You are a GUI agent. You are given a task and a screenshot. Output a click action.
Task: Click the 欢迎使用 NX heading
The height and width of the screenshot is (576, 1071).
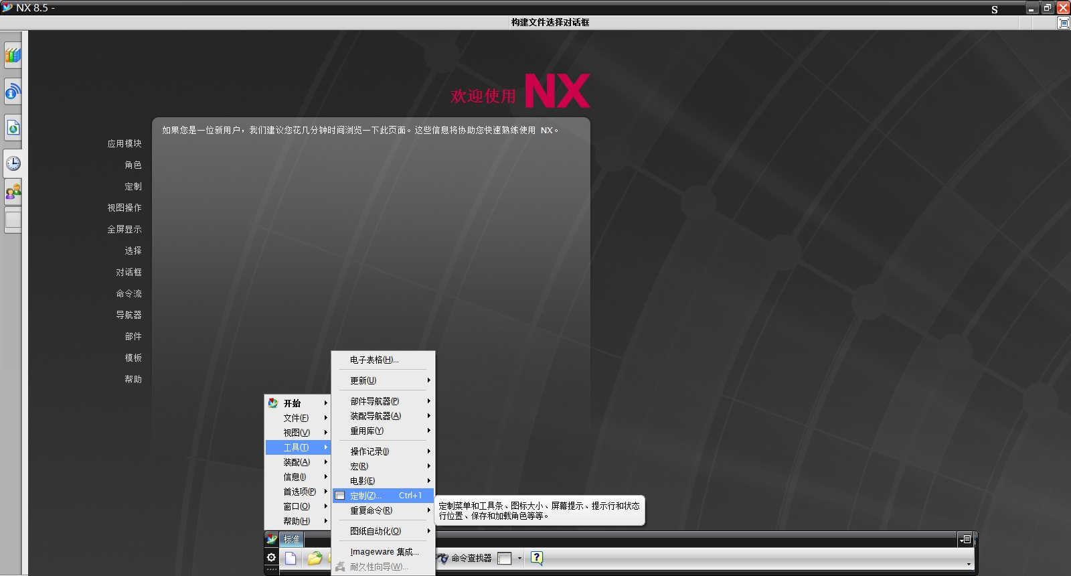(520, 91)
